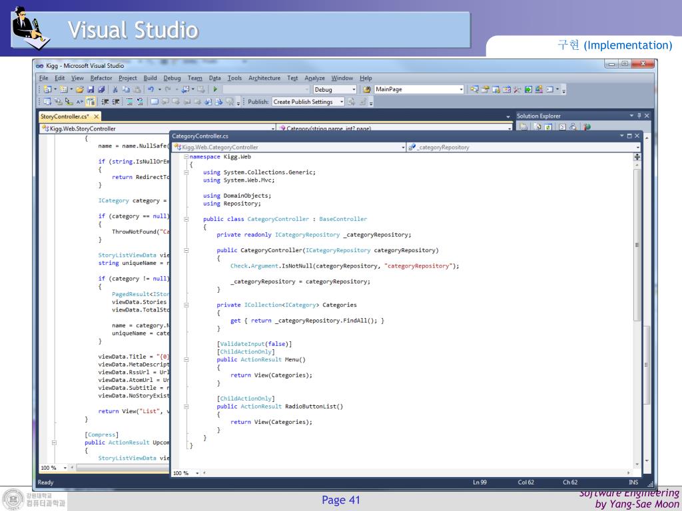This screenshot has width=682, height=511.
Task: Click the vertical scrollbar thumb in CategoryController
Action: [x=637, y=246]
